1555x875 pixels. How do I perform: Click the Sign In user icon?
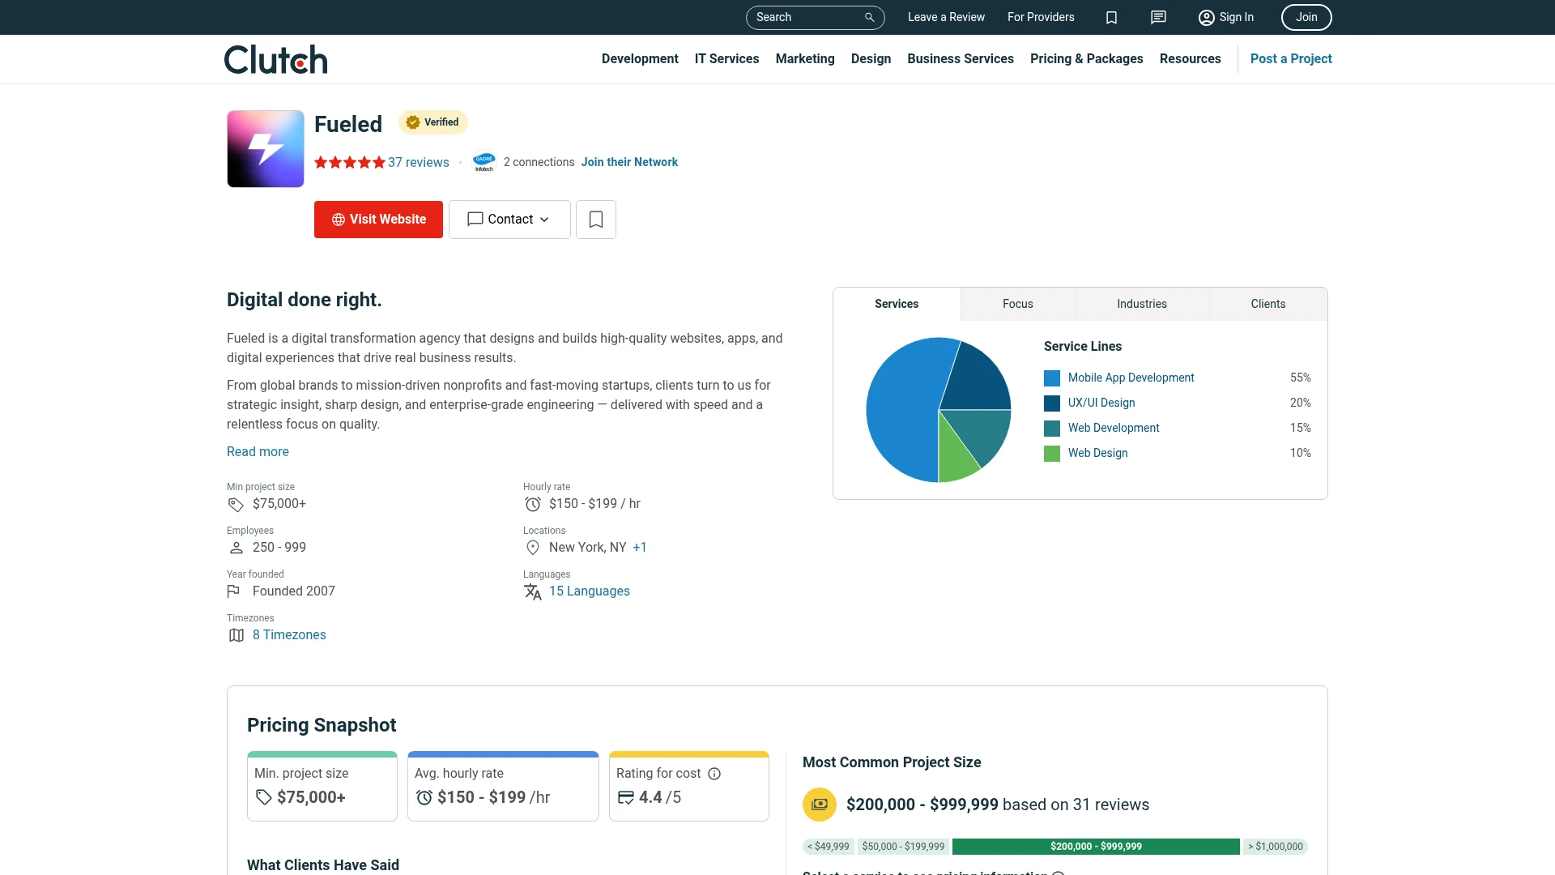pos(1206,17)
